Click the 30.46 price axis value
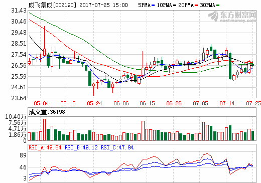Image resolution: width=261 pixels, height=183 pixels. (19, 22)
